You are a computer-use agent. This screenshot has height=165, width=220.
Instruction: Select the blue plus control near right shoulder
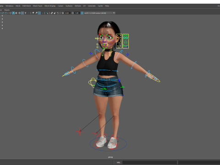click(x=91, y=53)
